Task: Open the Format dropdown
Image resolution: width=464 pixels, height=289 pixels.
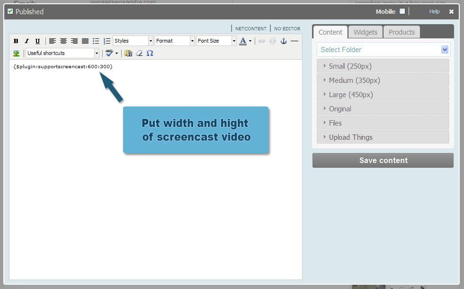Action: coord(175,41)
